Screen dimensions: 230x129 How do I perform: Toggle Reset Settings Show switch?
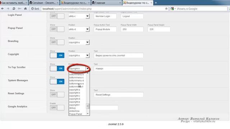(57, 95)
